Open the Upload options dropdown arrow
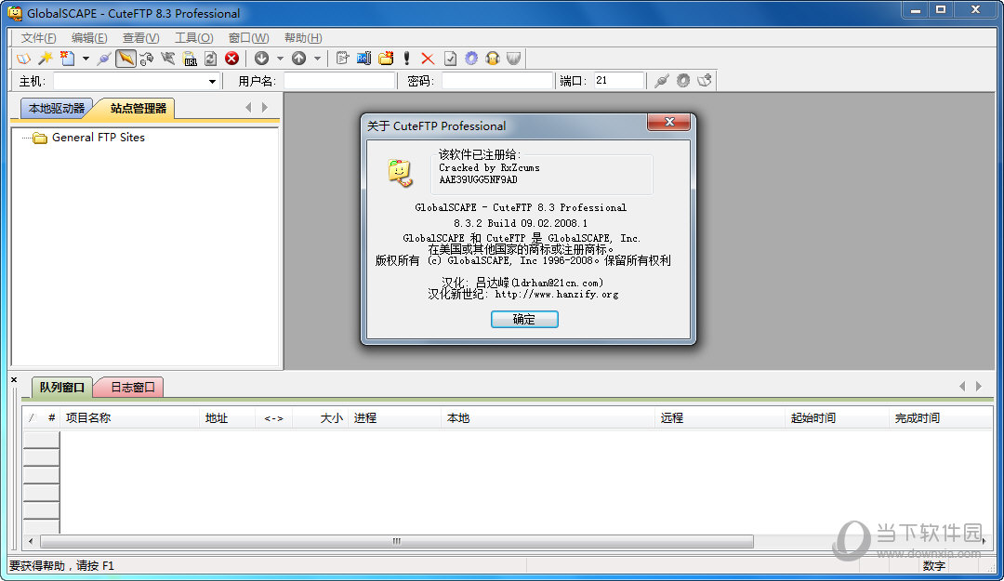Screen dimensions: 1004x581 pyautogui.click(x=317, y=59)
